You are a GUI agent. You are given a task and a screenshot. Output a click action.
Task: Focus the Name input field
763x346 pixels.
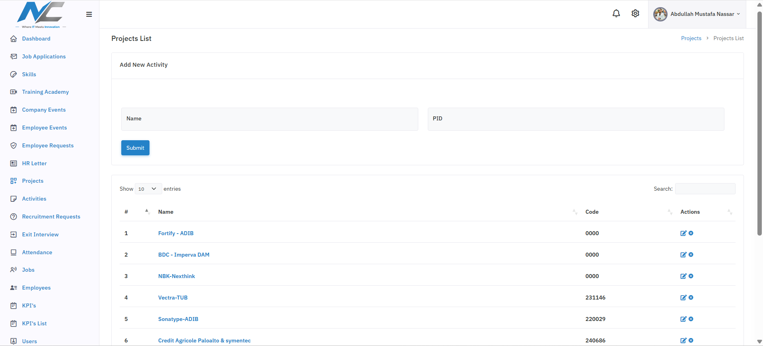pyautogui.click(x=270, y=119)
